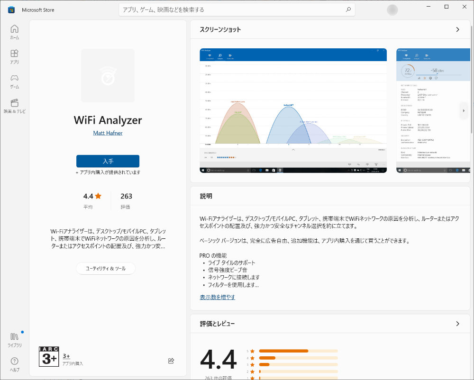Click the large 4.4 review score
Image resolution: width=474 pixels, height=380 pixels.
coord(218,360)
